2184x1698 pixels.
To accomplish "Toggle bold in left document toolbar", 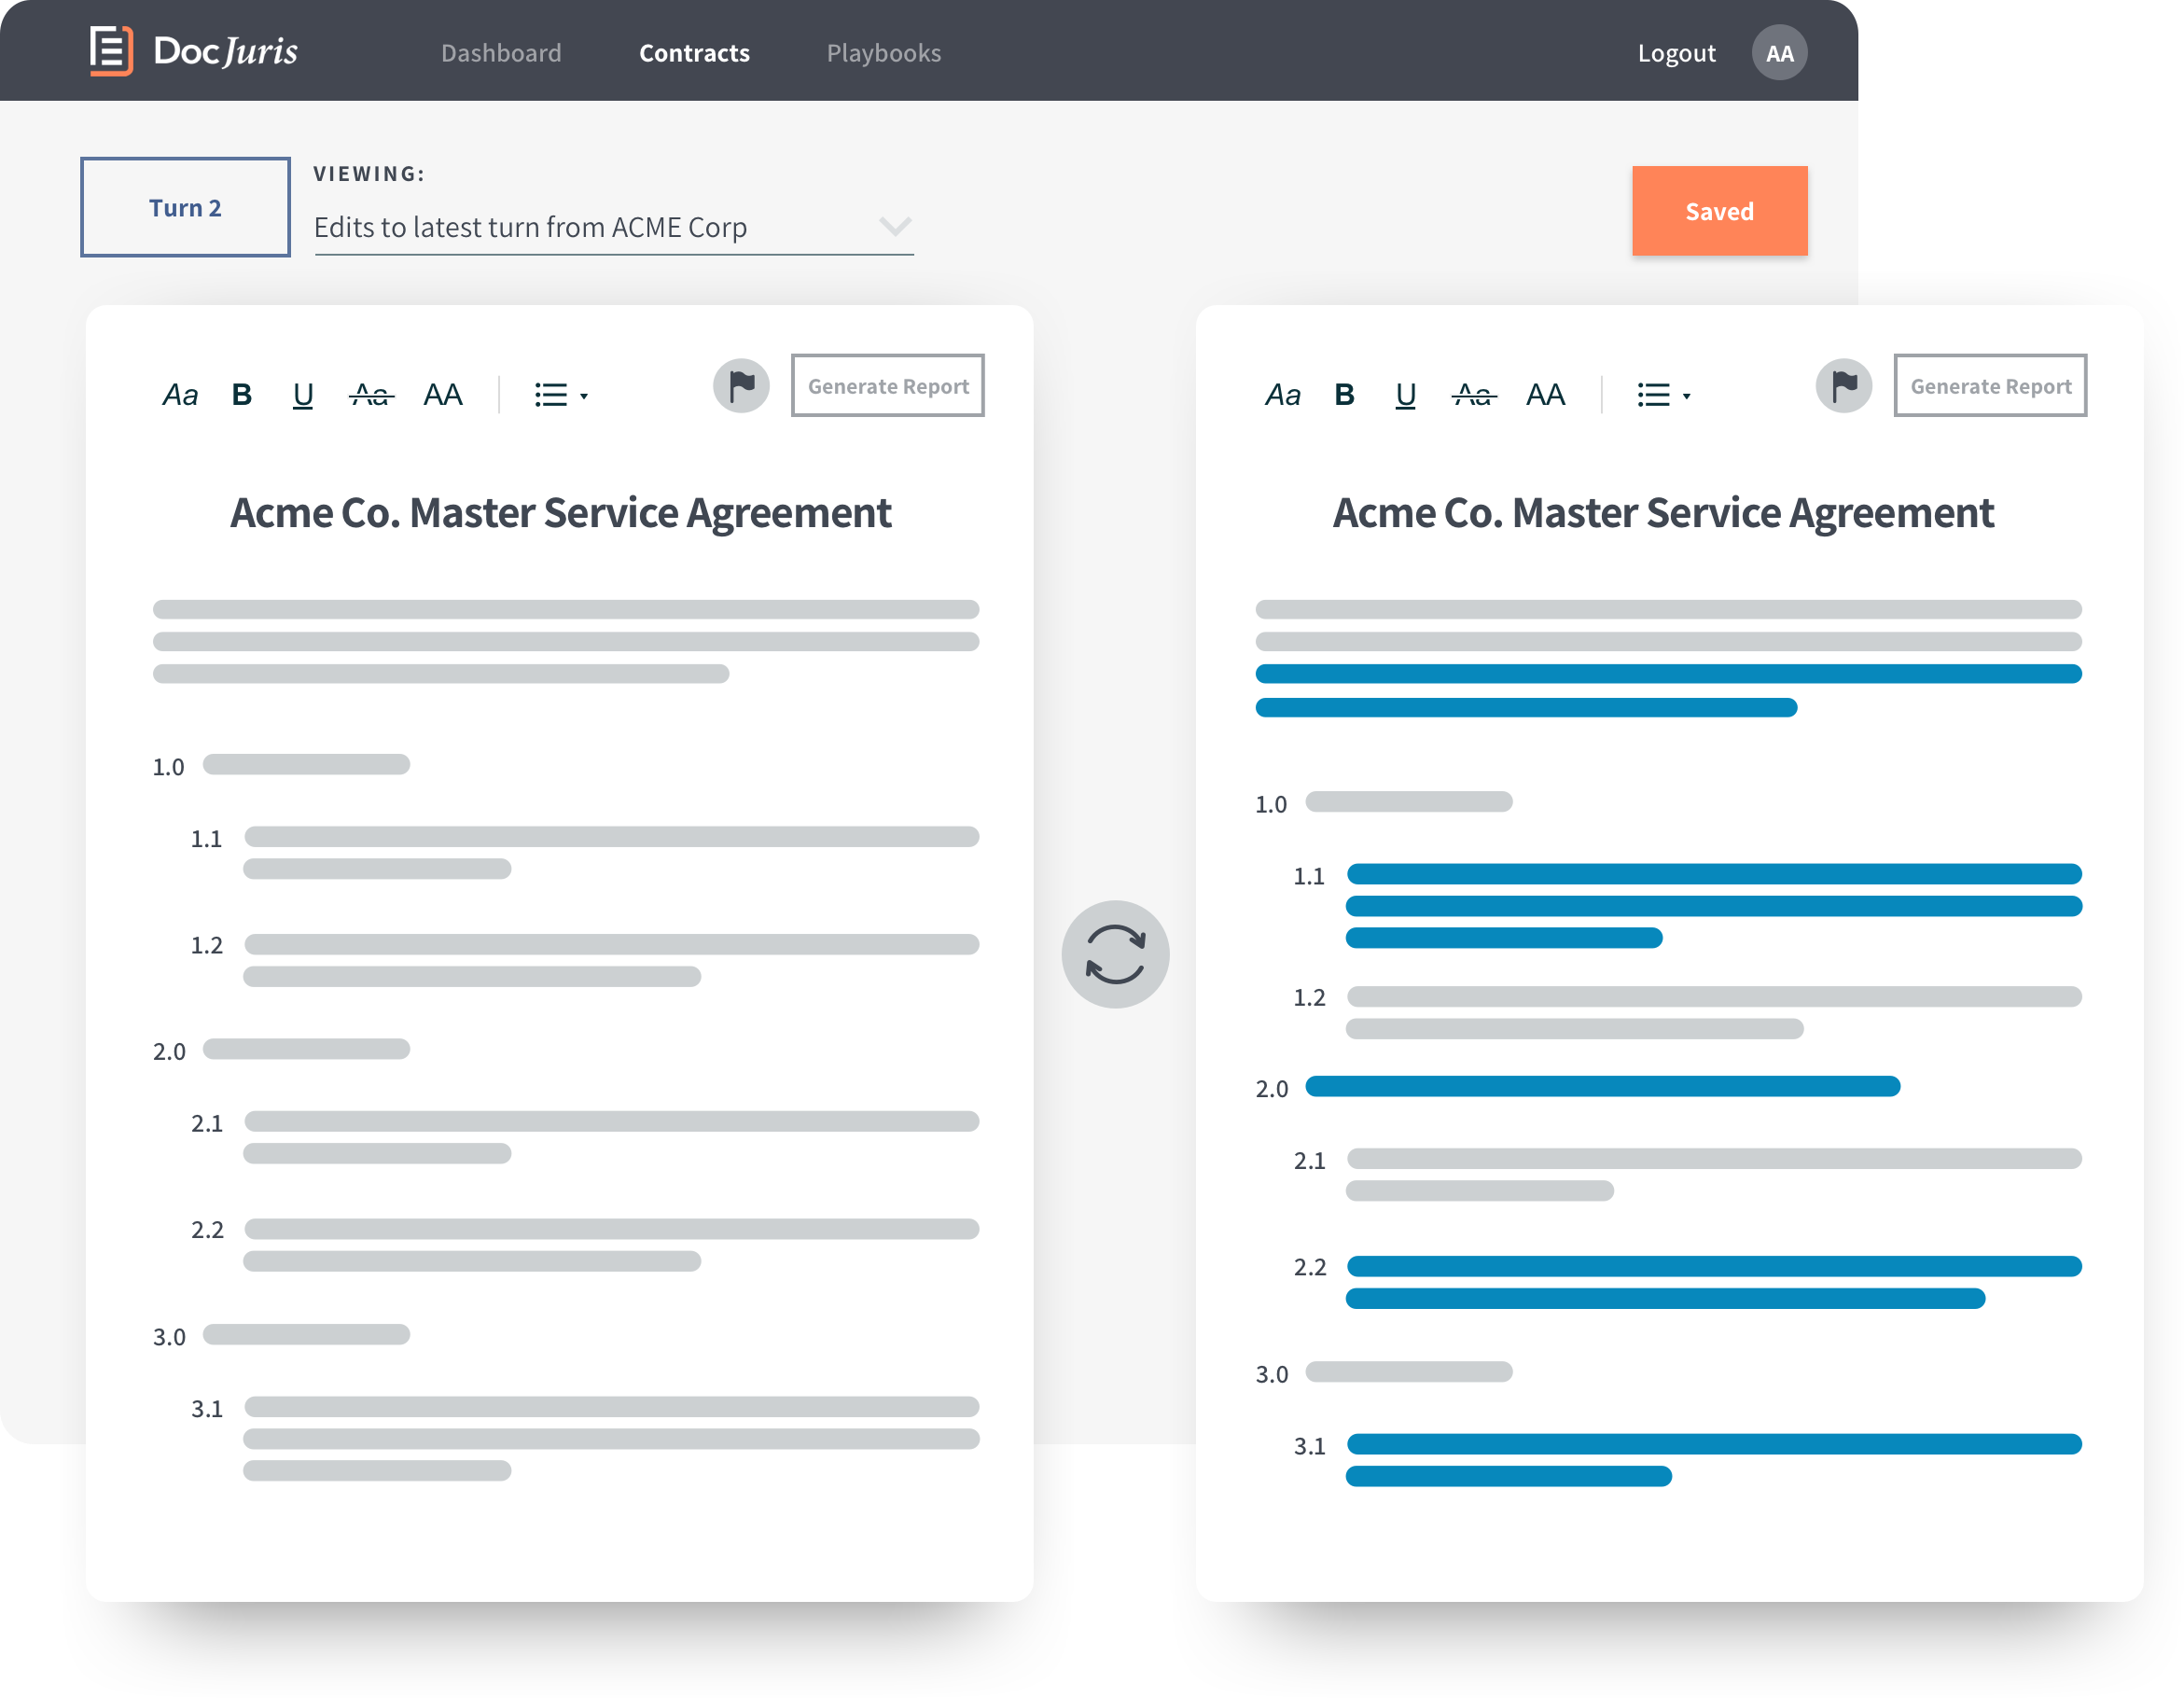I will point(242,395).
